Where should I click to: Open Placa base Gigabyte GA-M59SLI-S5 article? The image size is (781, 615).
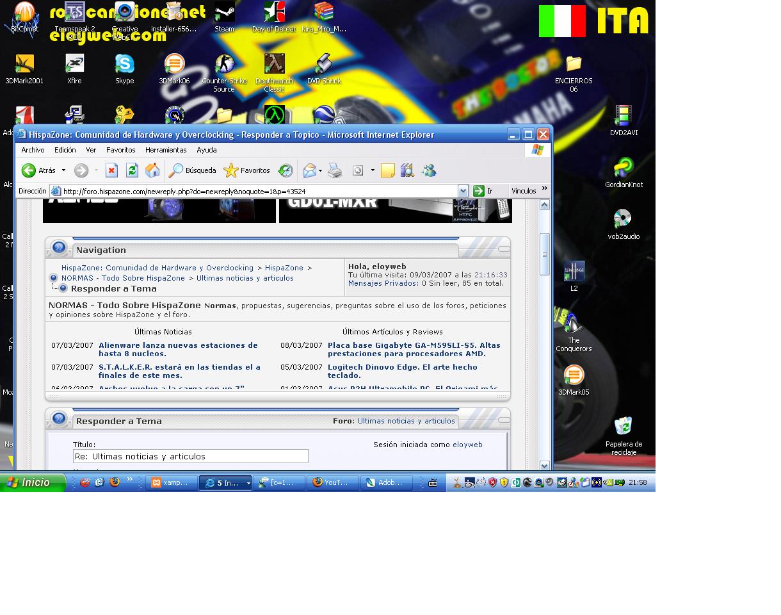(x=414, y=349)
